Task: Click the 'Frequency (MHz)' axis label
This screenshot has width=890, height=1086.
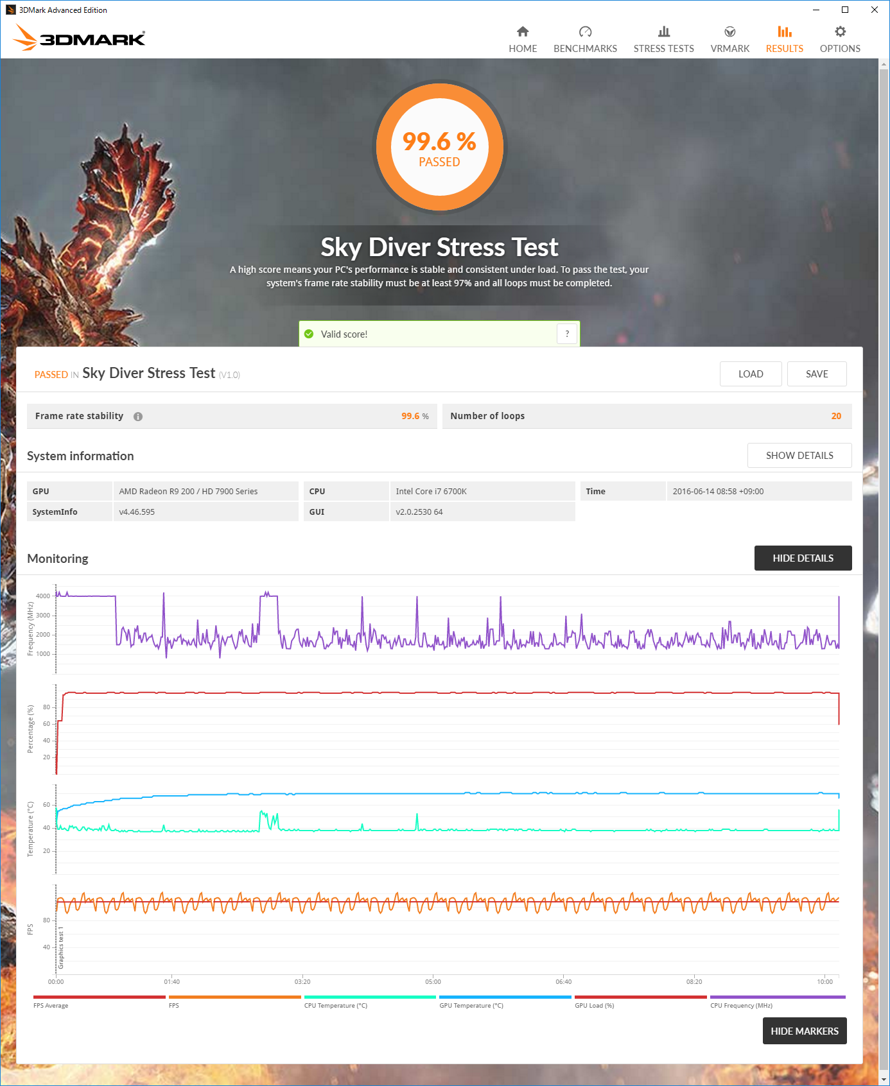Action: pos(30,629)
